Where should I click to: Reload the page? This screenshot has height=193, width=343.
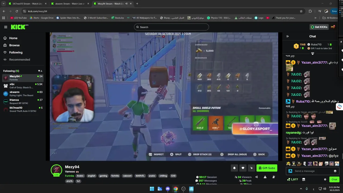(x=17, y=11)
